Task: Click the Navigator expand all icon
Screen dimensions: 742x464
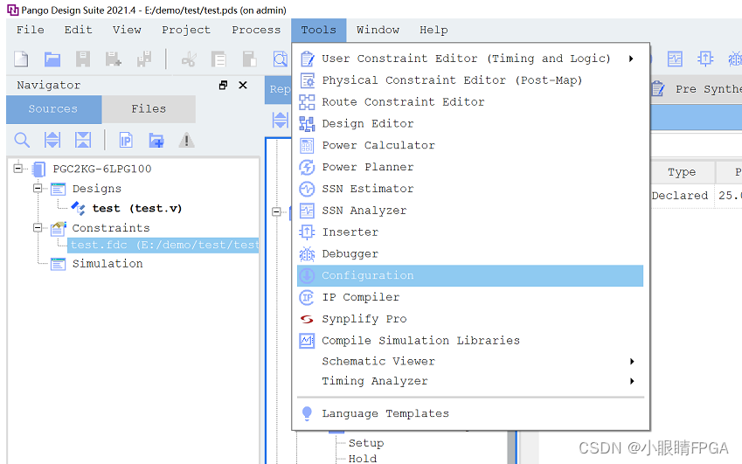Action: click(52, 140)
